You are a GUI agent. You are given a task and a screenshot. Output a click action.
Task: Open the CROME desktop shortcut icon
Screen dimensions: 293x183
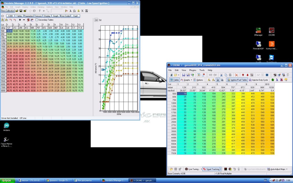272,31
